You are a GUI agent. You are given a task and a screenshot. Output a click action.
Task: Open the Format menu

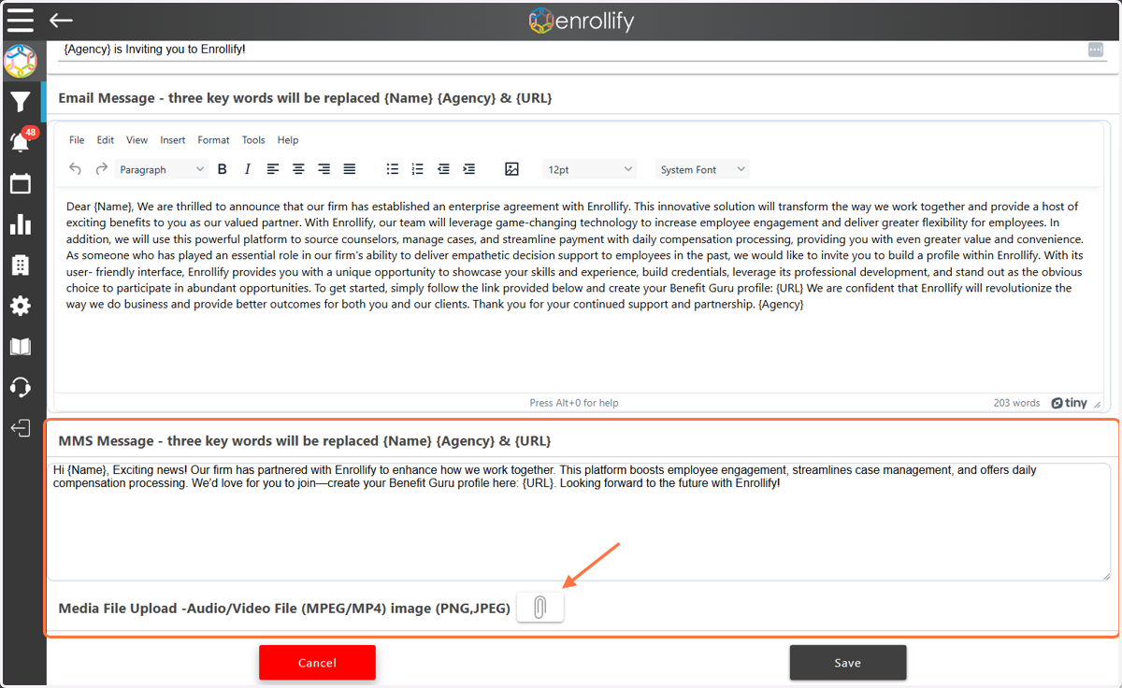(213, 140)
